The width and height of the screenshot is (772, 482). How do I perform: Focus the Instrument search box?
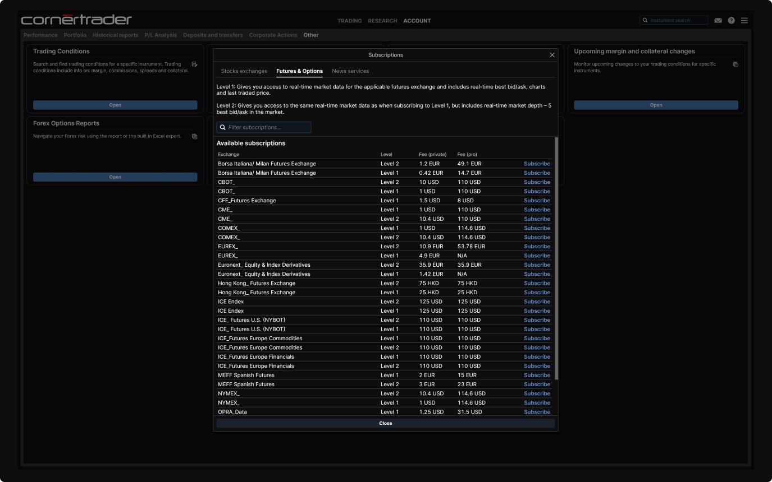point(674,20)
